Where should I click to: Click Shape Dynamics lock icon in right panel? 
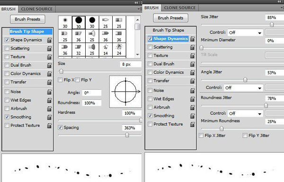tap(193, 39)
